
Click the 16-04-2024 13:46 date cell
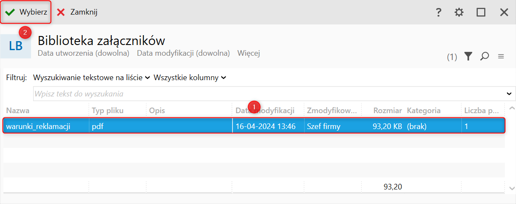coord(268,126)
